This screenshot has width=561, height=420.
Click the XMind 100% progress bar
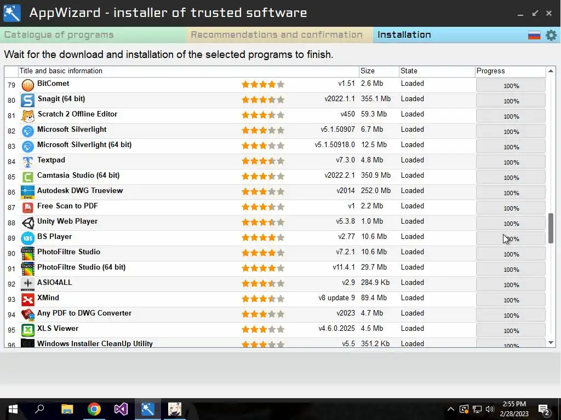(x=511, y=300)
